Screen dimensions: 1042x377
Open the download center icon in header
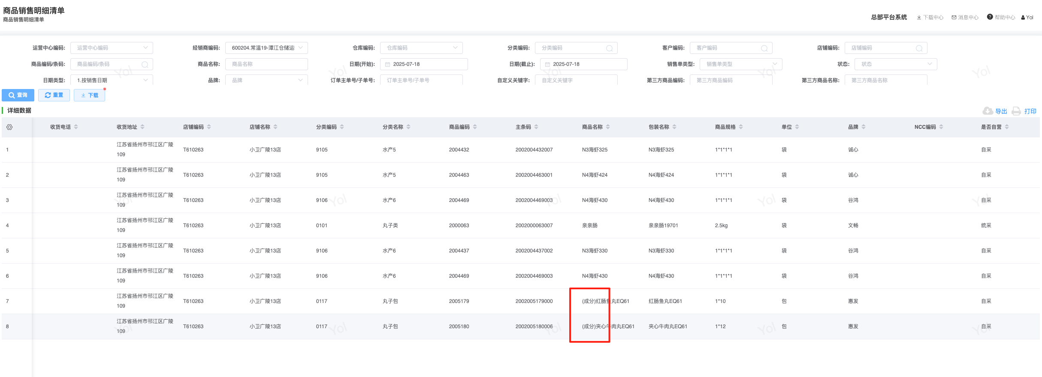point(919,18)
